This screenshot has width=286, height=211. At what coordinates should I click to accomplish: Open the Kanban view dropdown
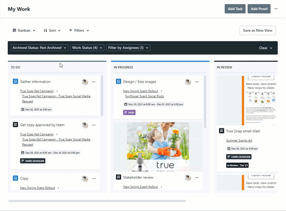point(24,31)
